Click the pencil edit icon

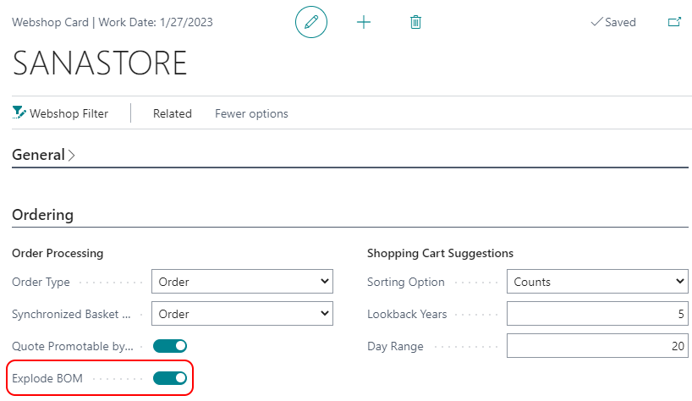(x=311, y=22)
